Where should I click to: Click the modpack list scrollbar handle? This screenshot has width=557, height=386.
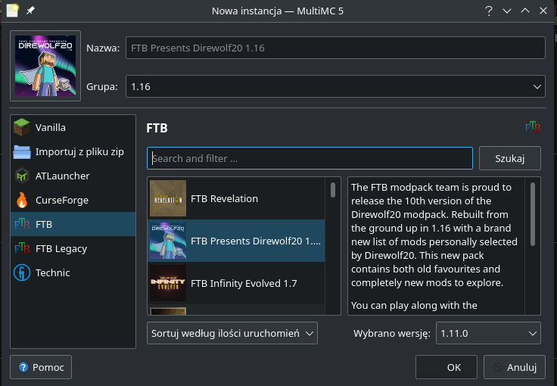(333, 190)
